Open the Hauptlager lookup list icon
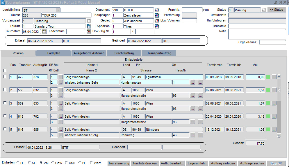Image resolution: width=289 pixels, height=167 pixels. 157,15
